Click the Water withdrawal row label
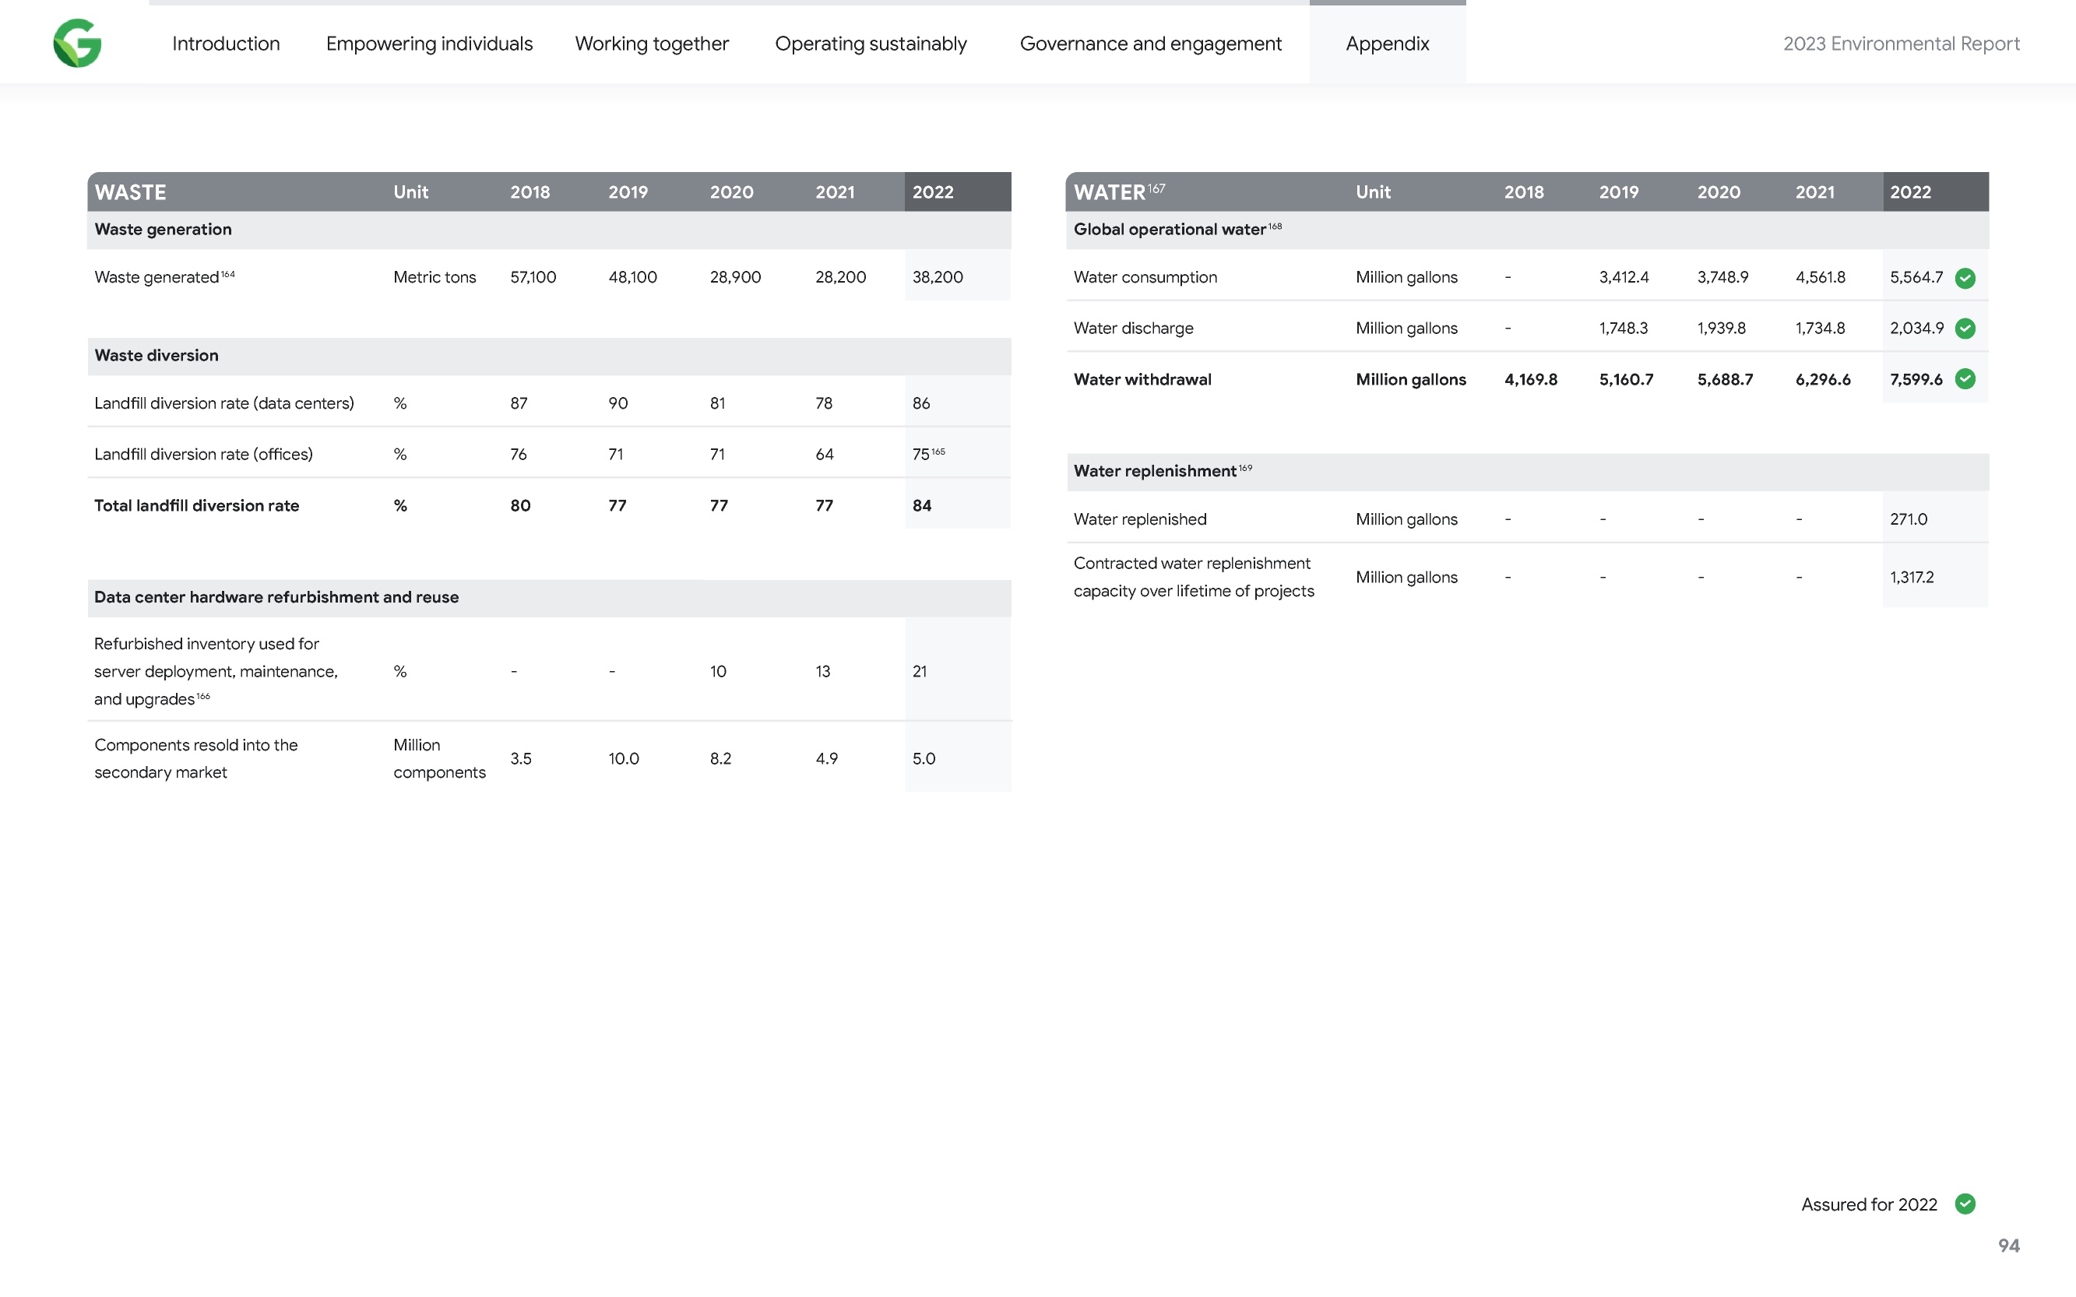 click(x=1142, y=379)
